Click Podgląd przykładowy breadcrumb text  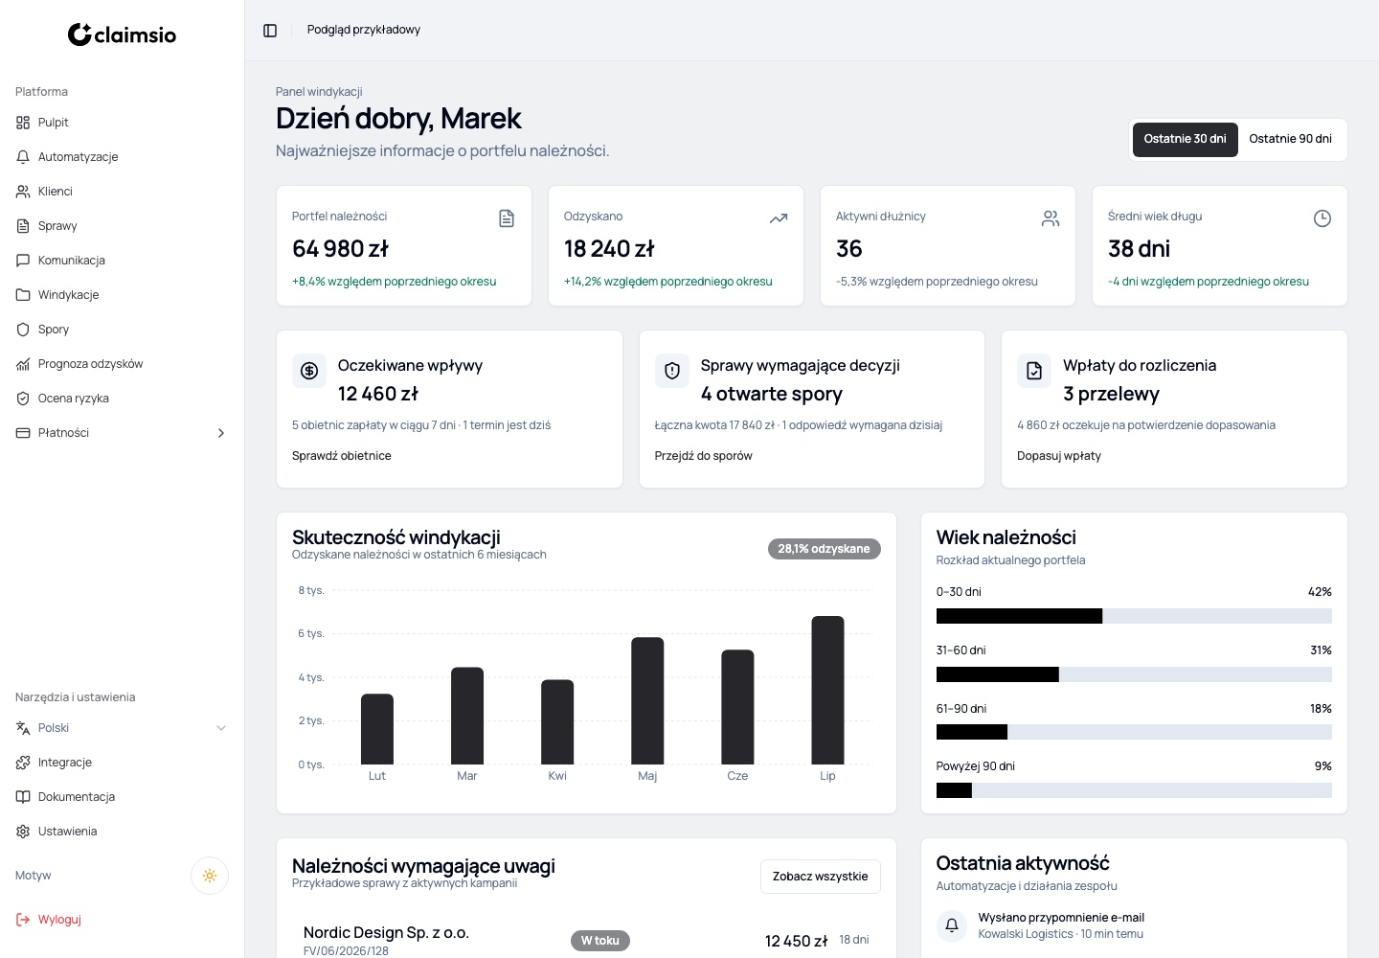pos(364,30)
